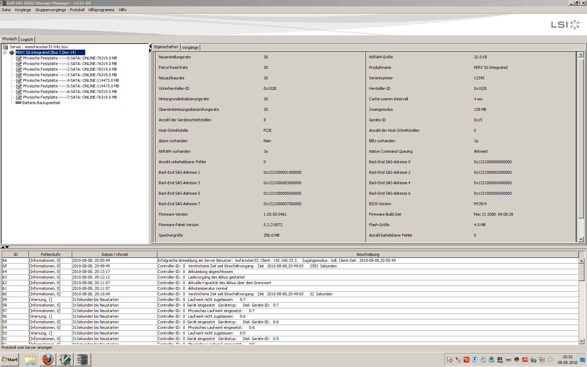
Task: Select the Physisch tab
Action: coord(10,39)
